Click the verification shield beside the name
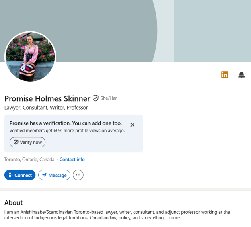The width and height of the screenshot is (251, 227). tap(95, 98)
